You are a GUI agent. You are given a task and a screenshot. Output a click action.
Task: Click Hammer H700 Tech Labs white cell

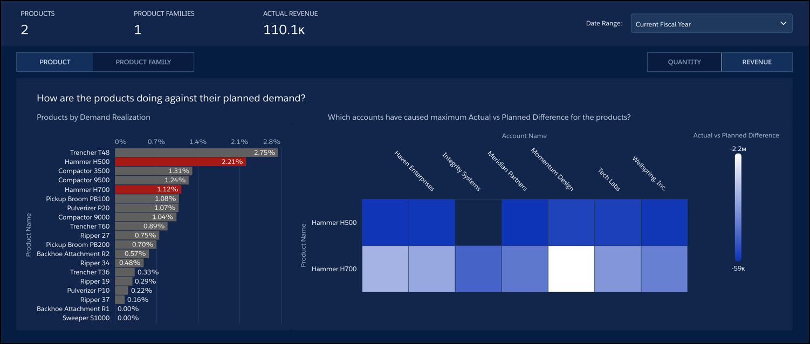coord(571,269)
